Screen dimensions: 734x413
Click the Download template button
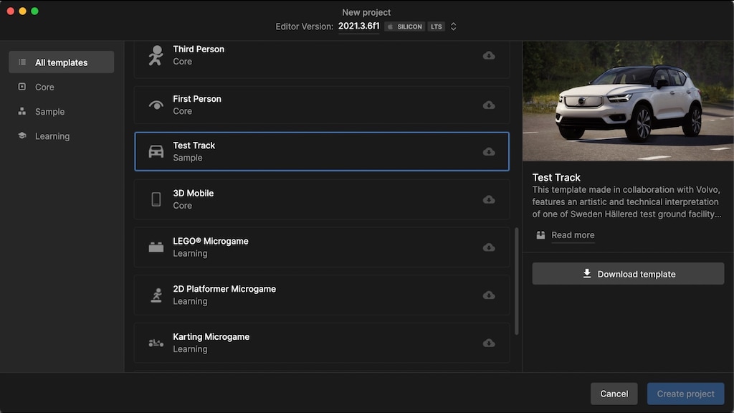627,273
